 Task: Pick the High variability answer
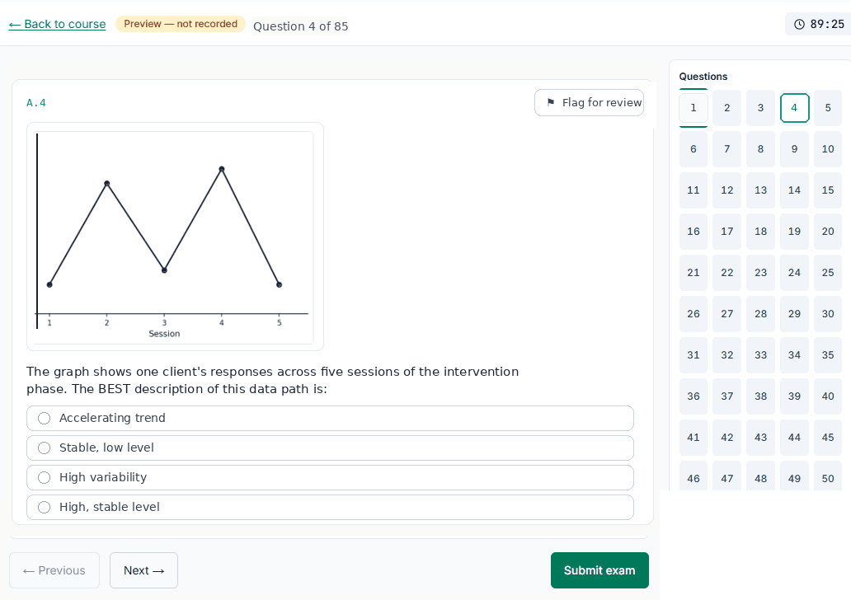tap(330, 477)
